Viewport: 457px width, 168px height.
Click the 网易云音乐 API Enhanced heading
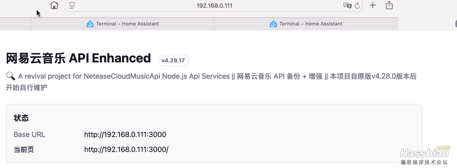[x=78, y=58]
